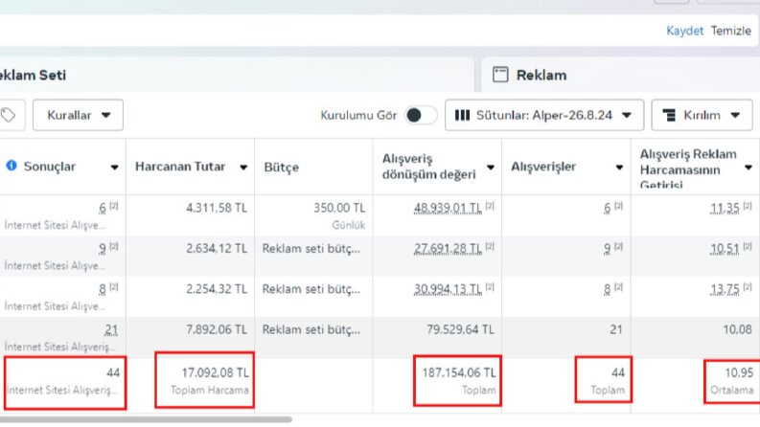The width and height of the screenshot is (760, 427).
Task: Click the Temizle button
Action: point(731,31)
